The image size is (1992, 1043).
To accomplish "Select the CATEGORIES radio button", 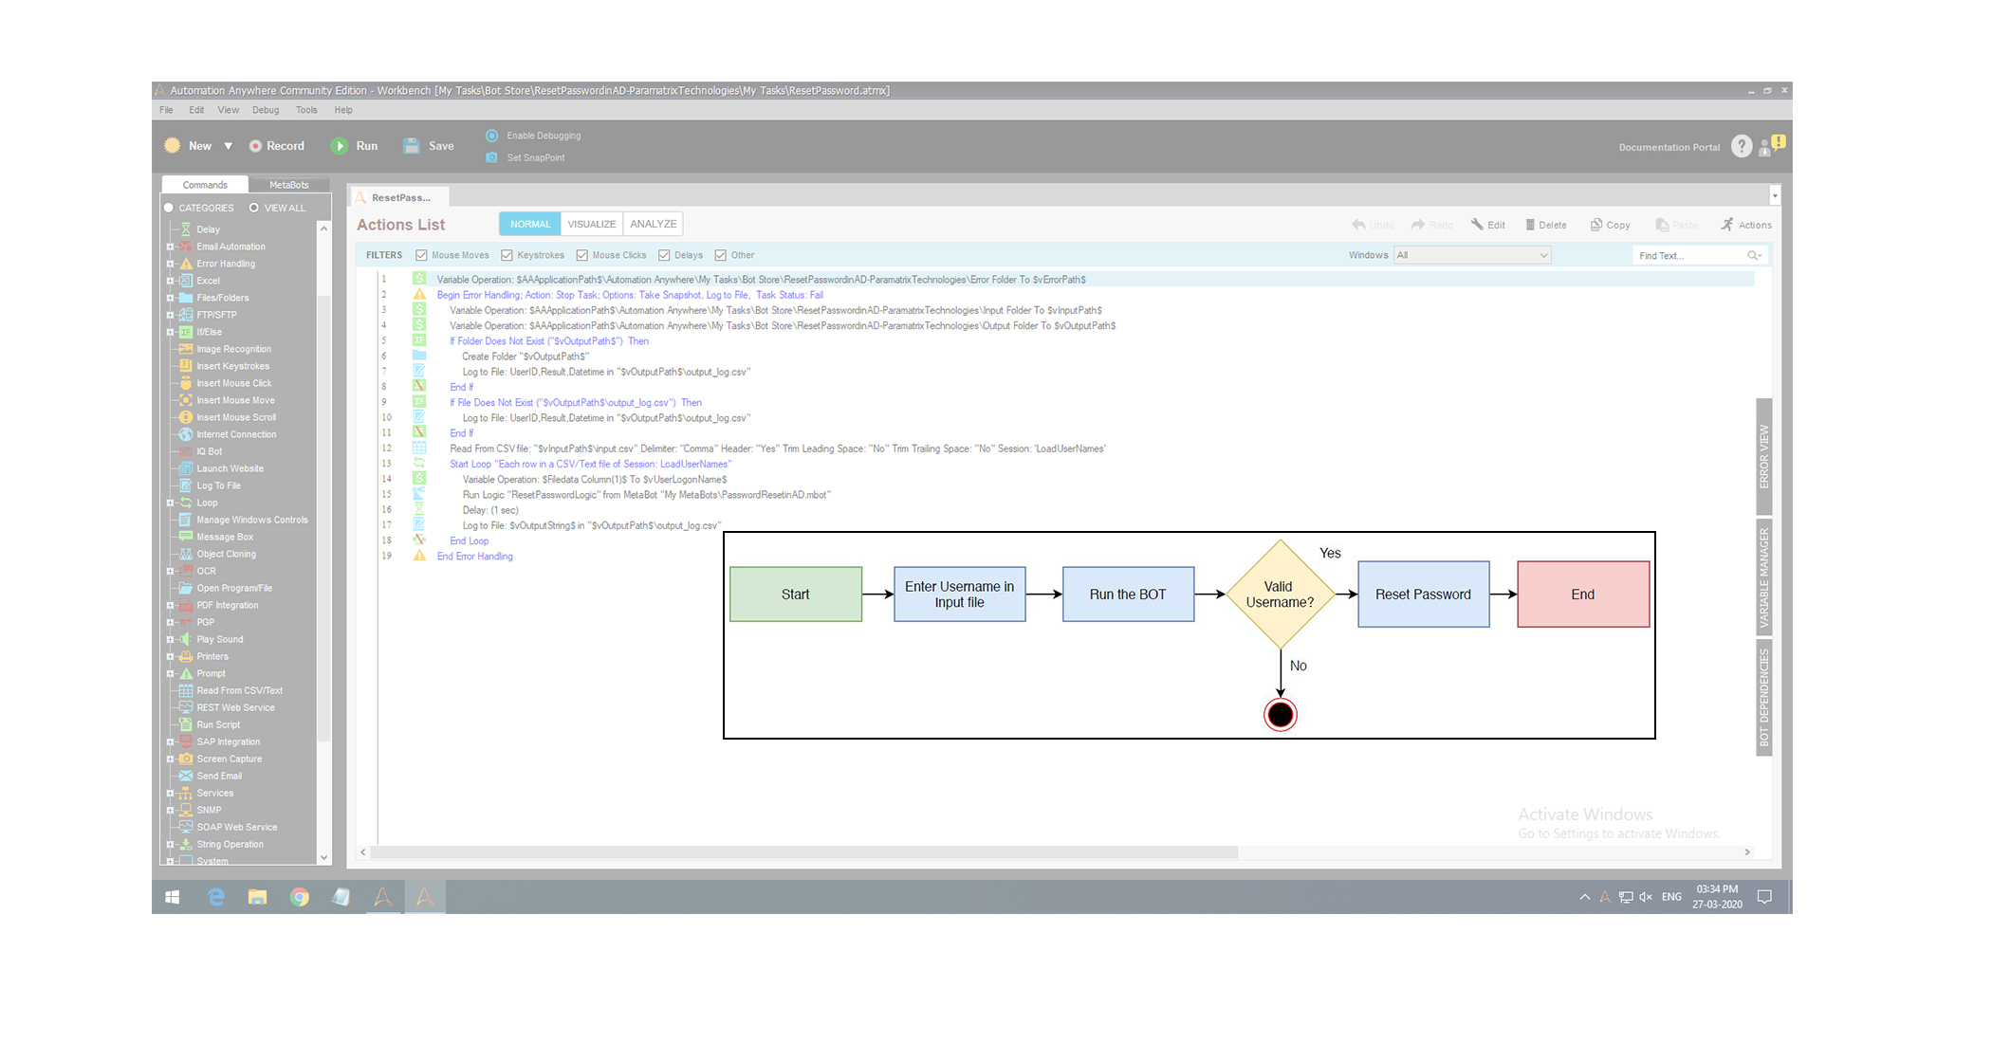I will pyautogui.click(x=169, y=208).
